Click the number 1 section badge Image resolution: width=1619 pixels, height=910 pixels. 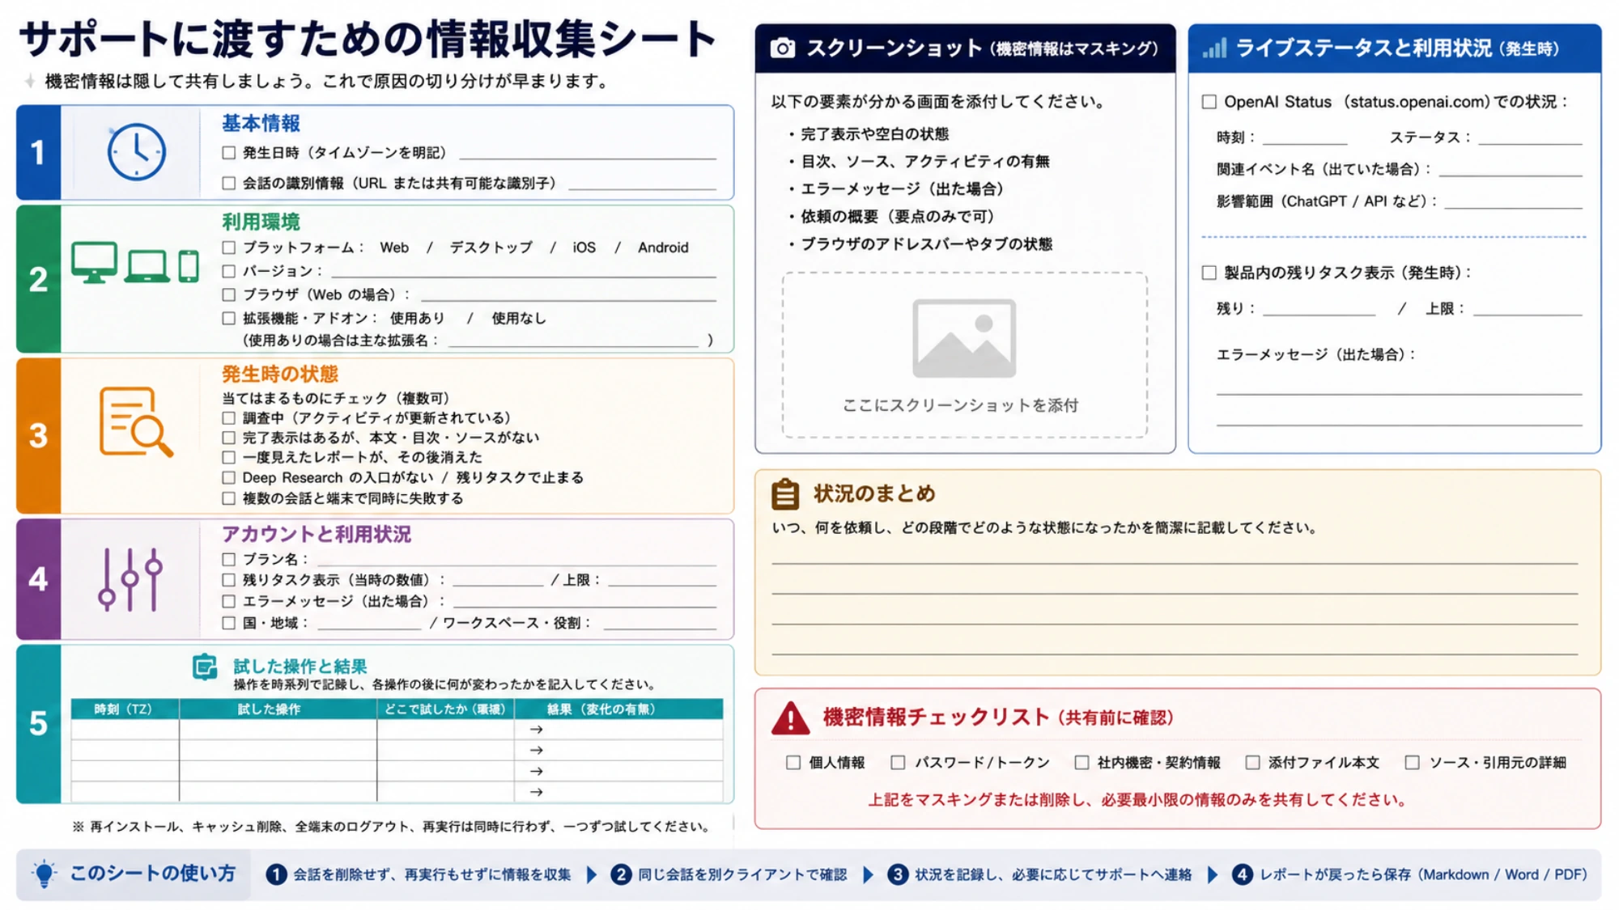[x=38, y=152]
